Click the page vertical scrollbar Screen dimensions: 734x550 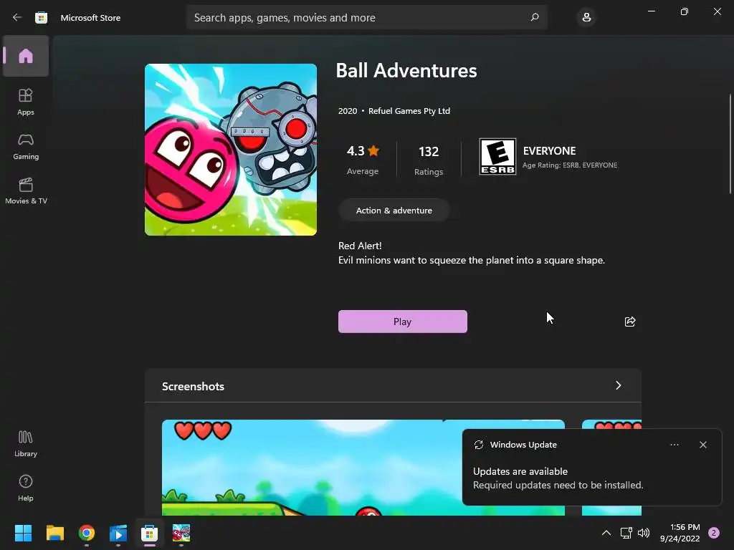pyautogui.click(x=730, y=144)
